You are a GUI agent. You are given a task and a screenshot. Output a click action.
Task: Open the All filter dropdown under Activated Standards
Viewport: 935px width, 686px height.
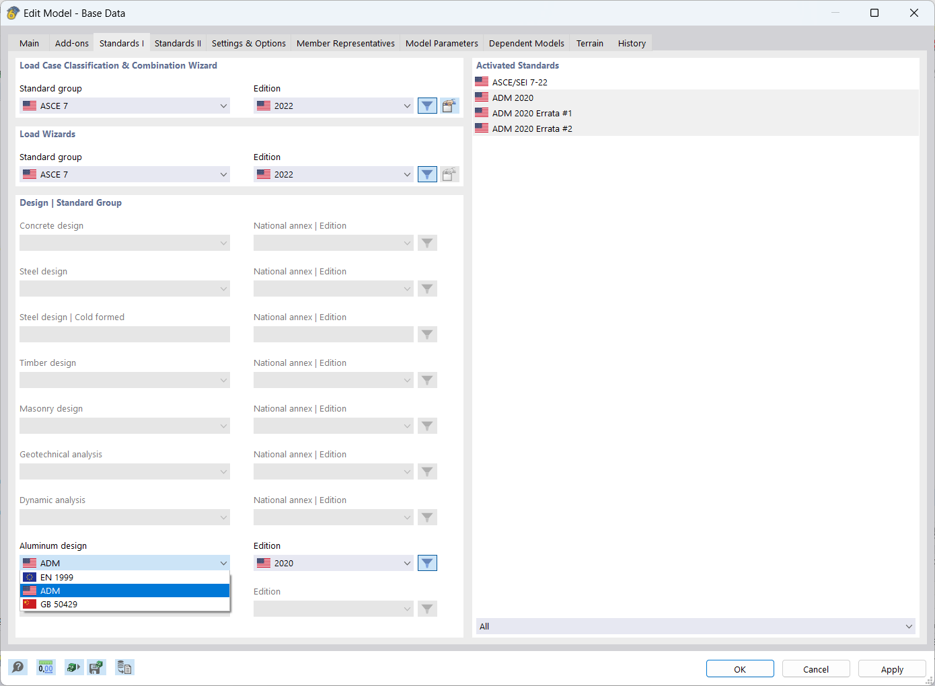696,626
